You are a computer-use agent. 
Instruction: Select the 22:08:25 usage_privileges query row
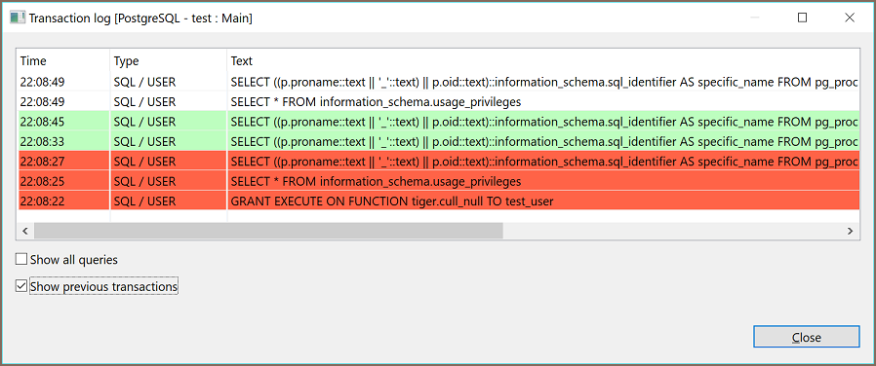(439, 181)
